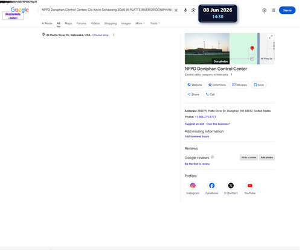Select the All results tab
302x250 pixels.
[59, 23]
